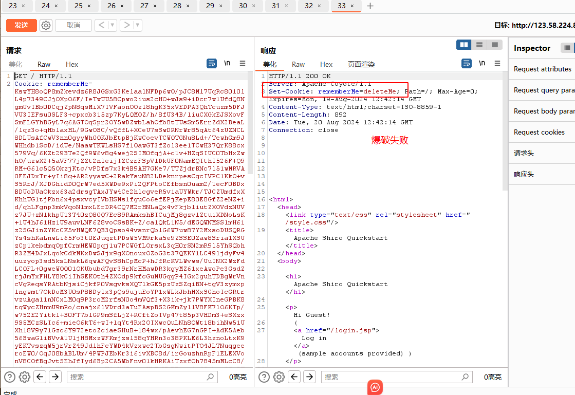Open the response panel hamburger menu
Image resolution: width=575 pixels, height=395 pixels.
tap(497, 63)
